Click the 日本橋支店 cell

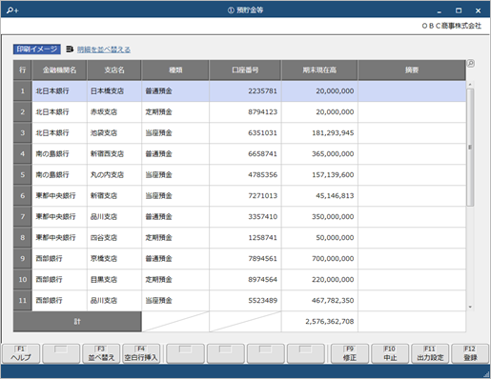(x=114, y=91)
